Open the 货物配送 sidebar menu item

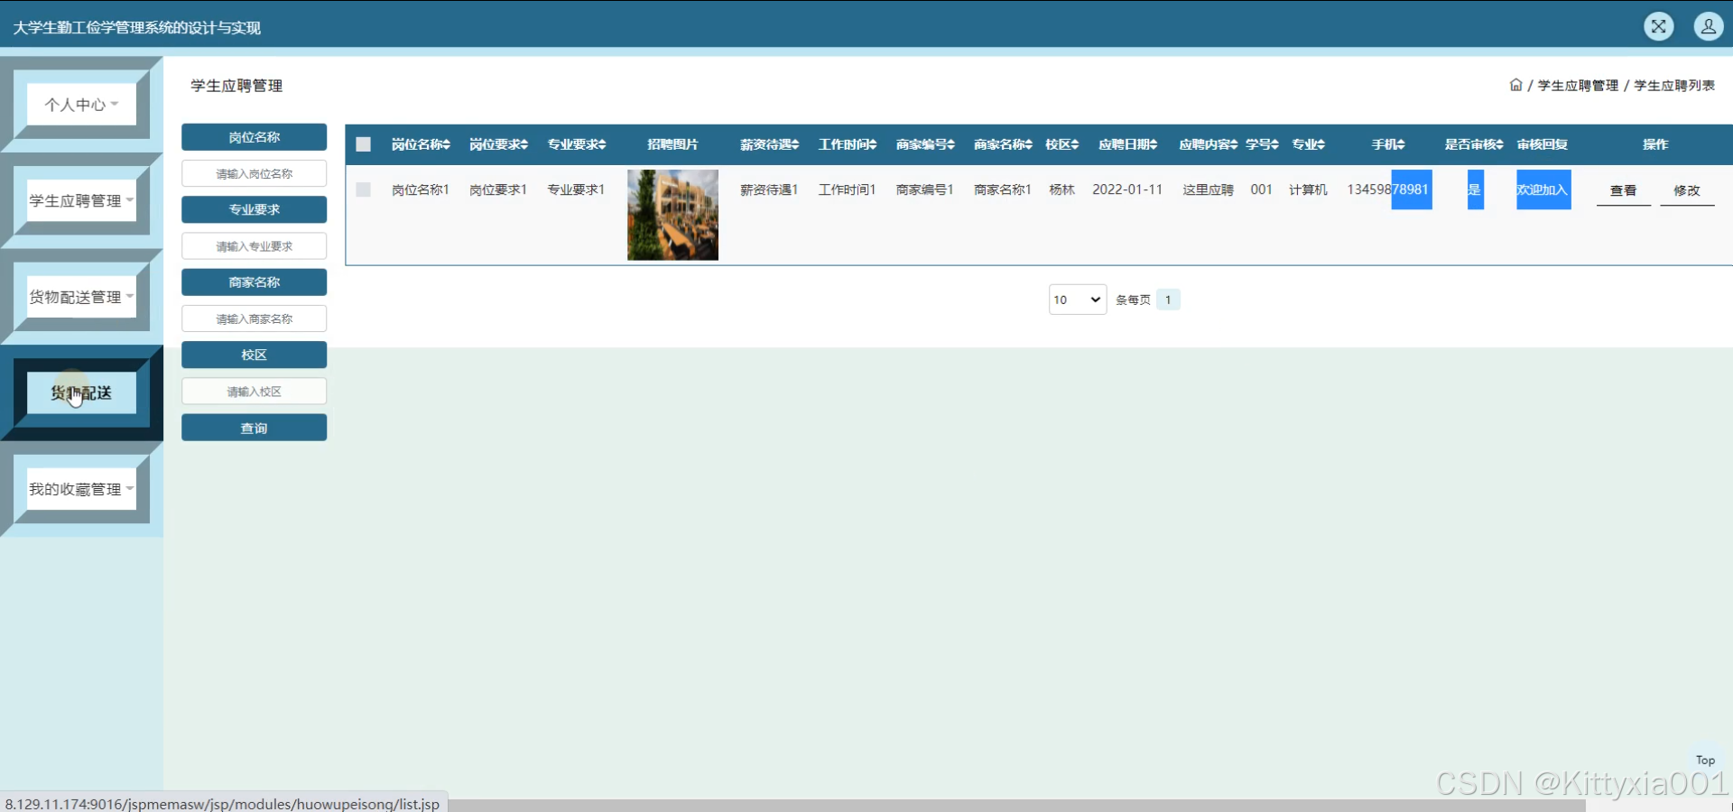click(81, 393)
